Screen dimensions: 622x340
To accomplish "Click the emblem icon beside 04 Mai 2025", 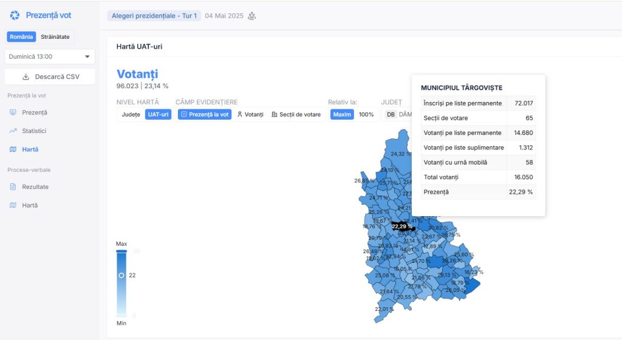I will 252,16.
